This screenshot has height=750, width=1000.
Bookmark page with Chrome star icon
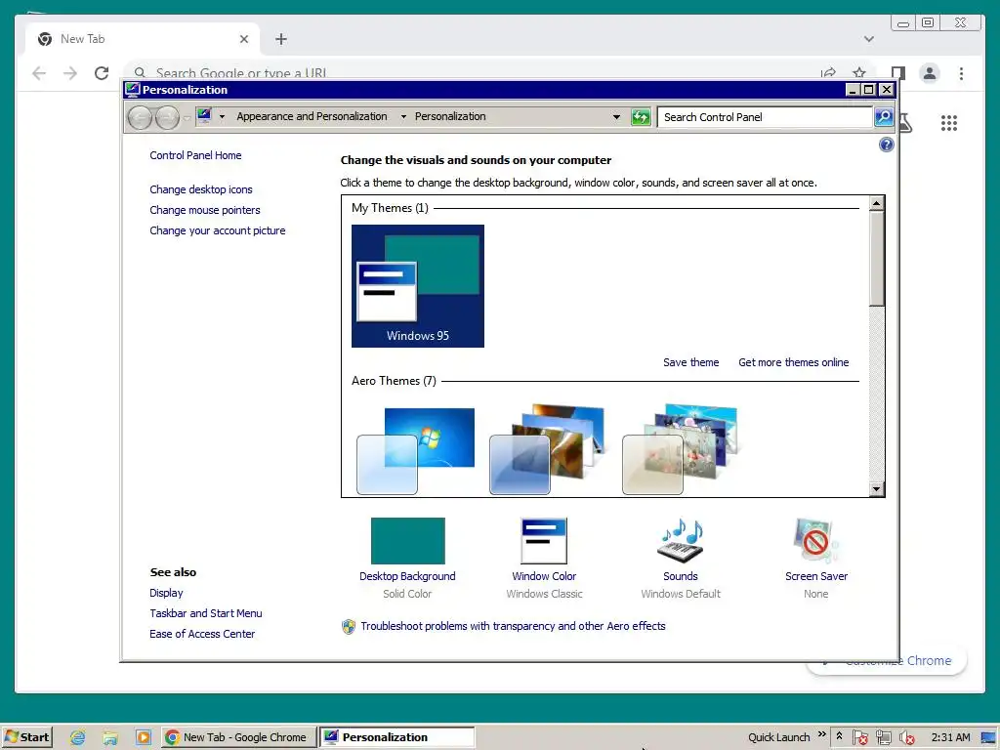859,72
